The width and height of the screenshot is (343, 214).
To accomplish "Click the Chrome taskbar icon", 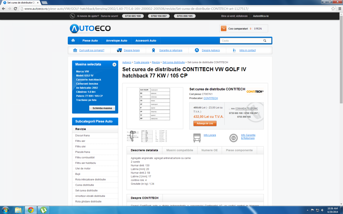I will (31, 210).
